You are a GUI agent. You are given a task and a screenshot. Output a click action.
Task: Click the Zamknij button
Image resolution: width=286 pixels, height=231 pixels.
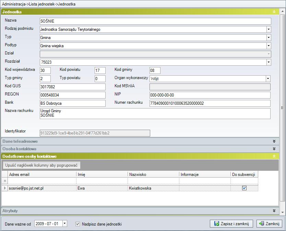click(269, 223)
